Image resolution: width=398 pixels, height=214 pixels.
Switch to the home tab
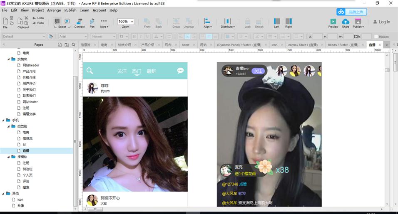point(186,44)
